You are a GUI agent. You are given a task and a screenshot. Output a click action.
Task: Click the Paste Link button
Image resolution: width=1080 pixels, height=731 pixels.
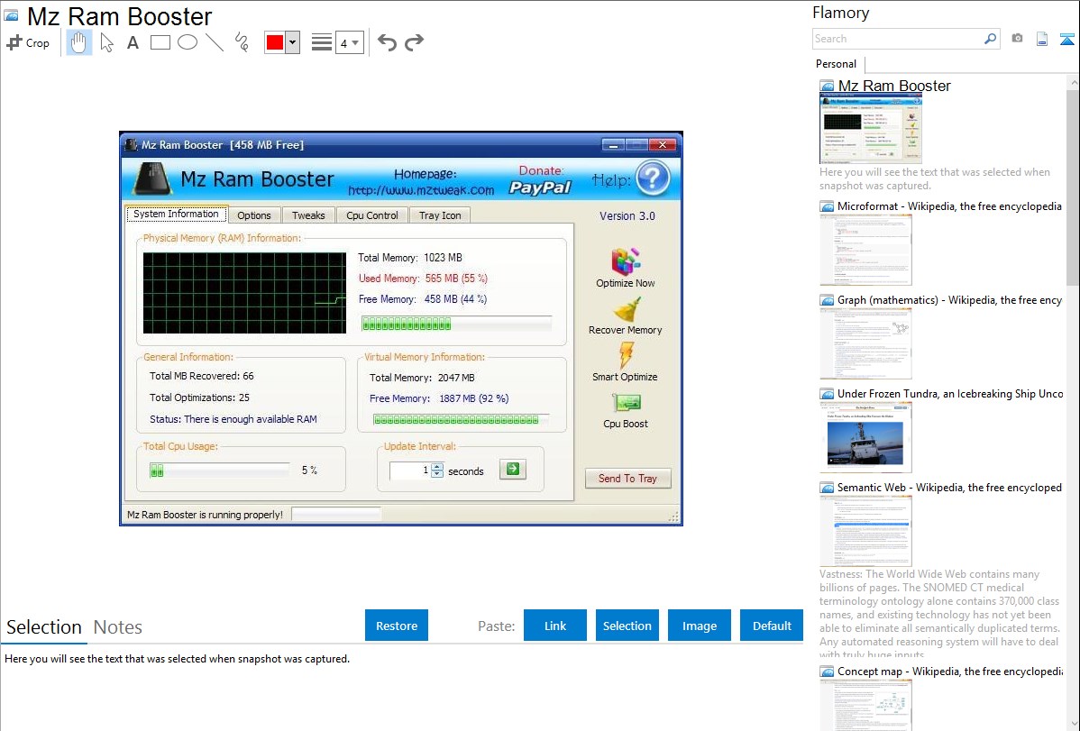pyautogui.click(x=555, y=626)
